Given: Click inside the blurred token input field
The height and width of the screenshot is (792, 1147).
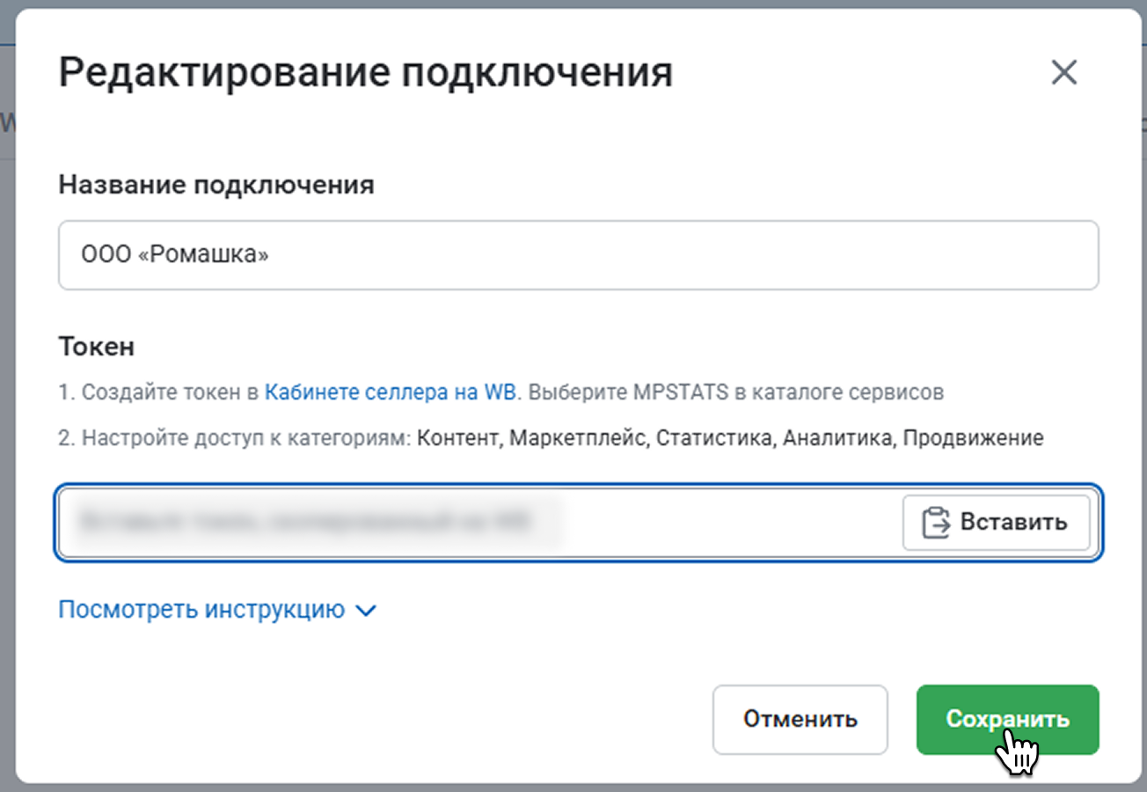Looking at the screenshot, I should [x=475, y=523].
